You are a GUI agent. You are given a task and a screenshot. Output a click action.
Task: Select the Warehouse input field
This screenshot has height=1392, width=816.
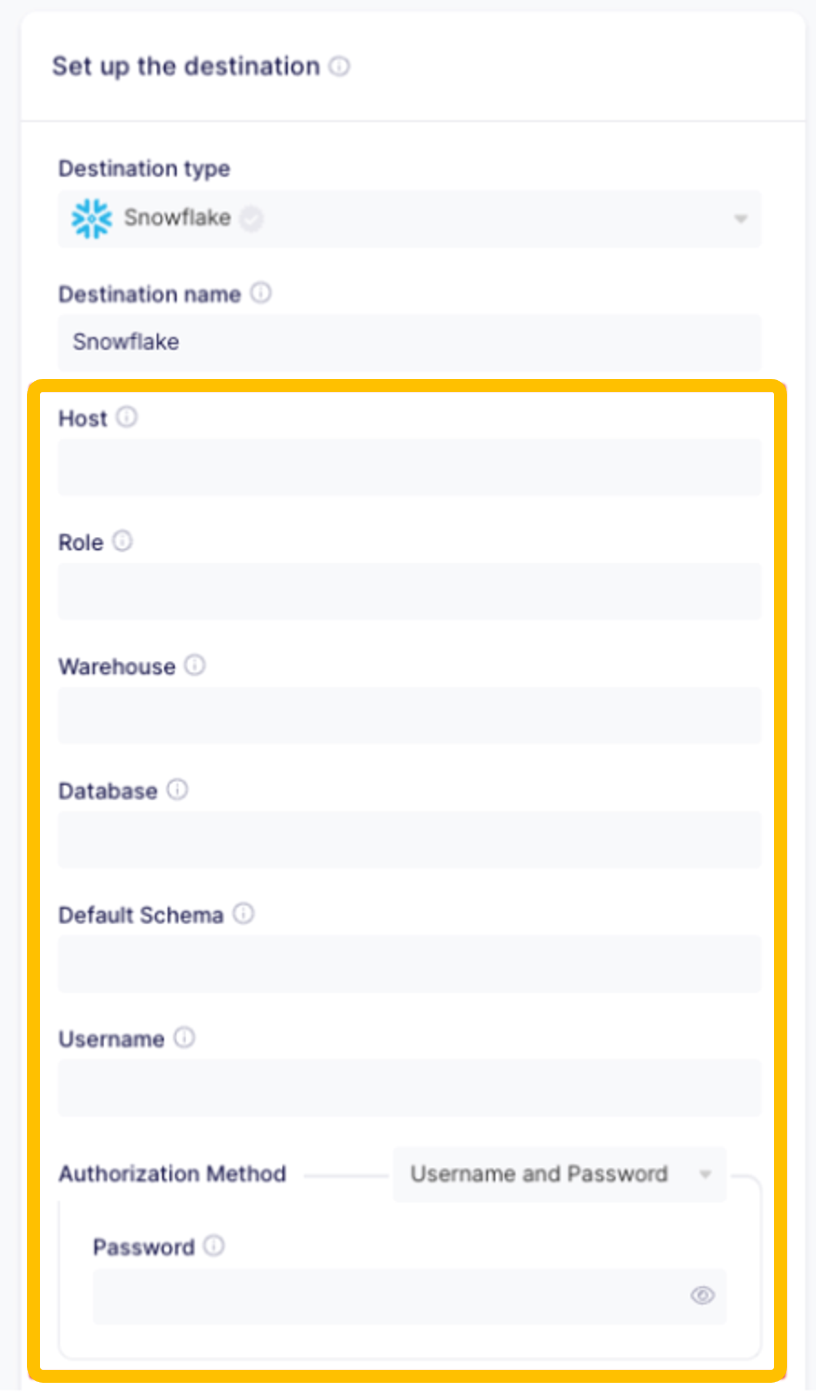pos(410,715)
